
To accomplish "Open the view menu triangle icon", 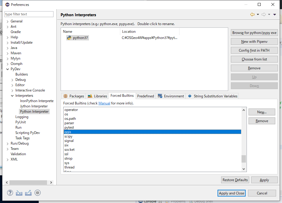I will click(275, 14).
